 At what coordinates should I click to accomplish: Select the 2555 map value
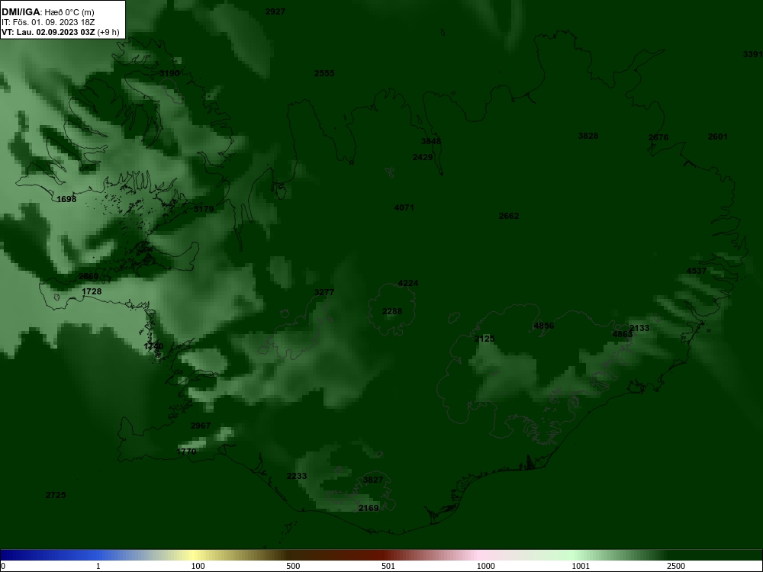tap(324, 73)
